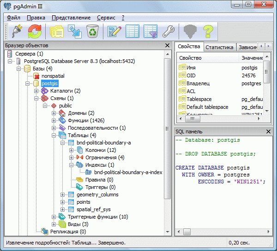
Task: Expand the spatial_ref_sys table node
Action: (62, 209)
